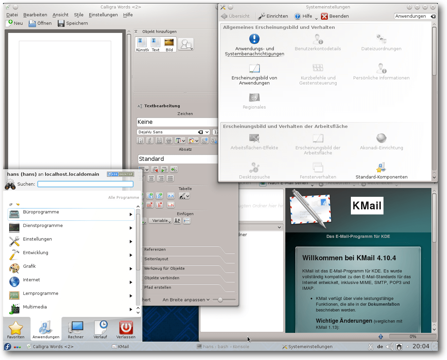Viewport: 447px width, 360px height.
Task: Open the Dokumentation link in KMail
Action: click(383, 304)
